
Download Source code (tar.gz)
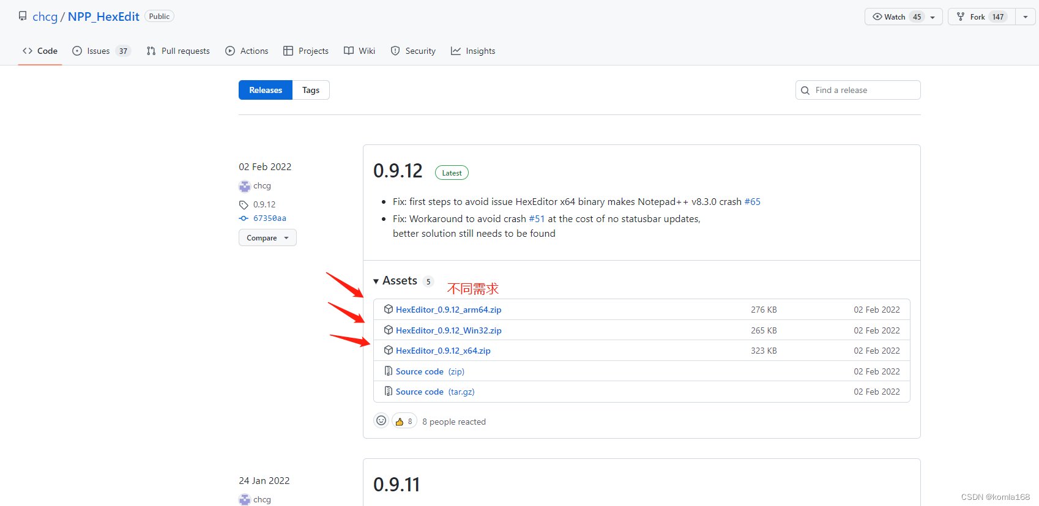[x=435, y=392]
